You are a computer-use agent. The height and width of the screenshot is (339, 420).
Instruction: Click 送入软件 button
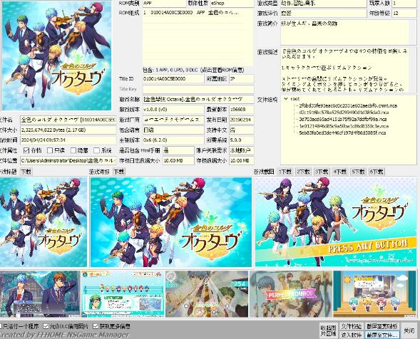(351, 335)
